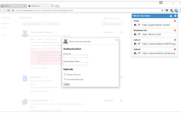Delete the Teknik Services Extender extension trash icon
The image size is (181, 113).
click(122, 32)
